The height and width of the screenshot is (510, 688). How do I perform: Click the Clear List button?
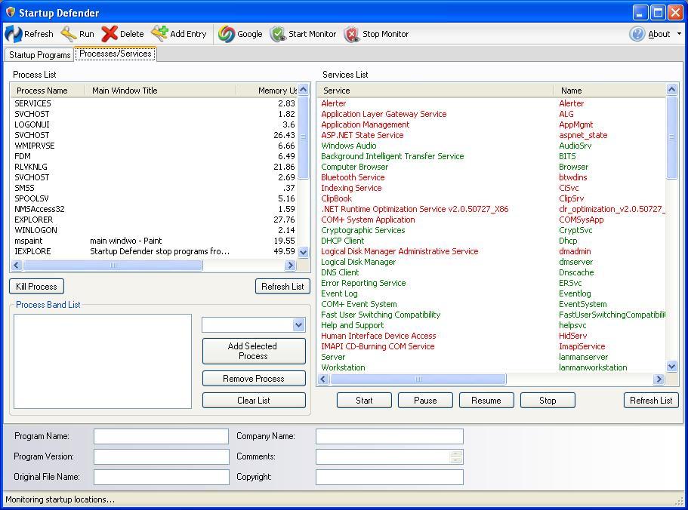pyautogui.click(x=254, y=401)
